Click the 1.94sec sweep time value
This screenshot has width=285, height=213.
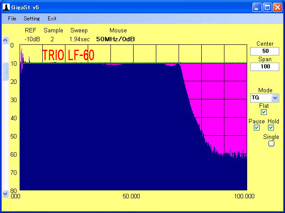79,39
